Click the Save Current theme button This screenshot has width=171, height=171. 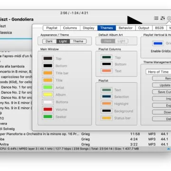(x=161, y=92)
